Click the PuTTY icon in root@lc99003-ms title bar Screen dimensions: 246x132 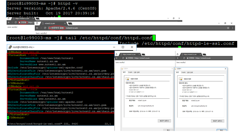pos(10,47)
